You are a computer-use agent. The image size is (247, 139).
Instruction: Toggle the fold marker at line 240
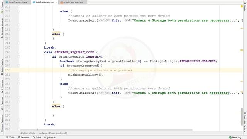(x=19, y=25)
